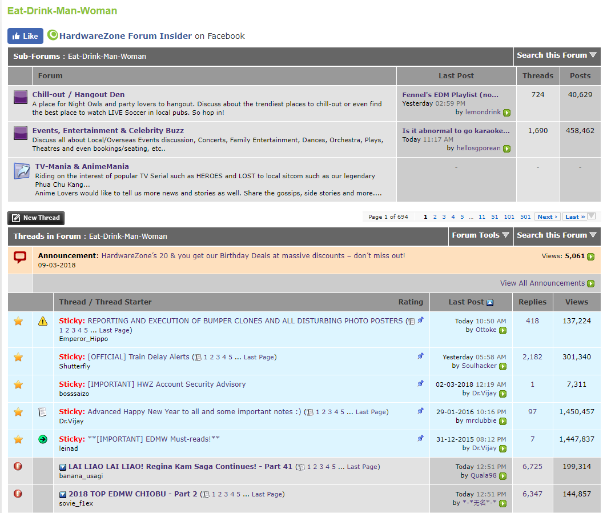The image size is (607, 513).
Task: Open HWZ Account Security Advisory thread
Action: 167,384
